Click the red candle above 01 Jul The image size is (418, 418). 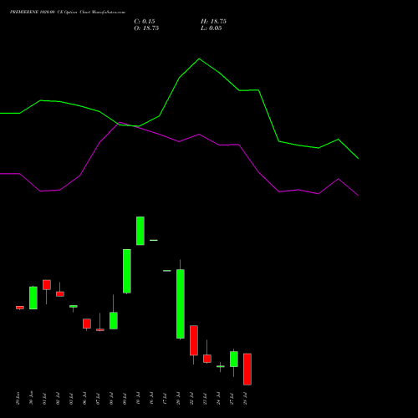coord(47,285)
